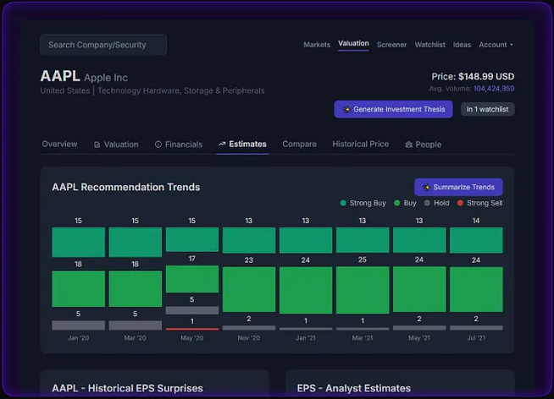Click the Estimates trend arrow icon
This screenshot has width=554, height=399.
(x=222, y=145)
